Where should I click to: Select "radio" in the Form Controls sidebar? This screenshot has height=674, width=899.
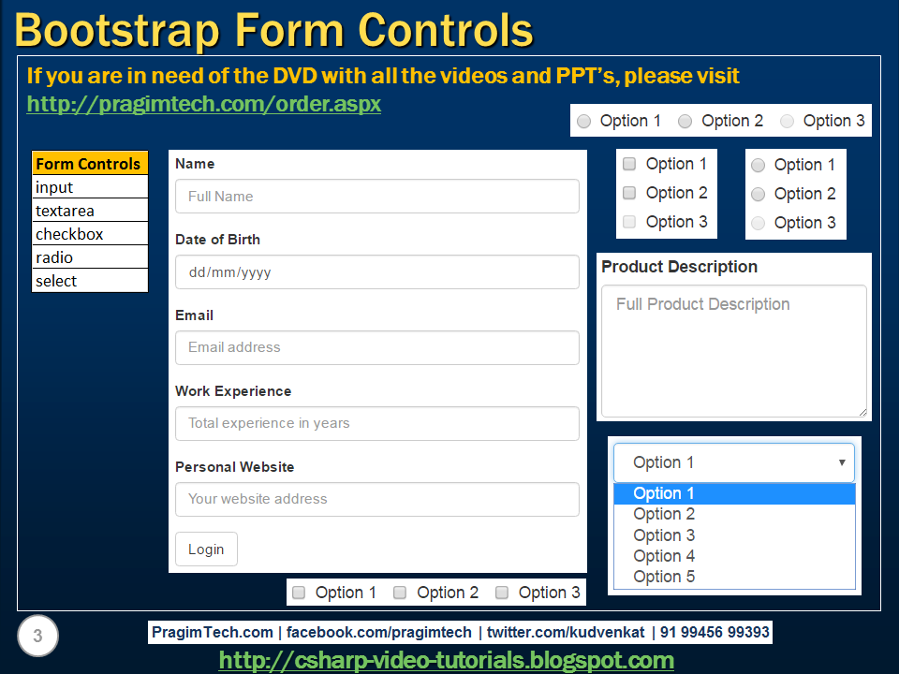(x=53, y=257)
